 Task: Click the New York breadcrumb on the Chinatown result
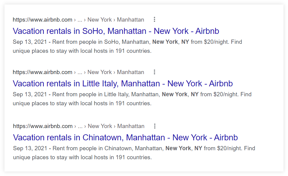click(x=99, y=126)
